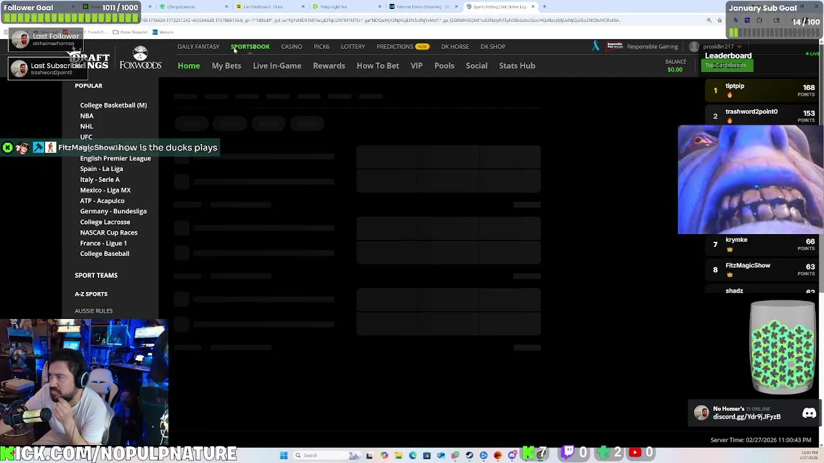Open the Pools page

point(444,66)
